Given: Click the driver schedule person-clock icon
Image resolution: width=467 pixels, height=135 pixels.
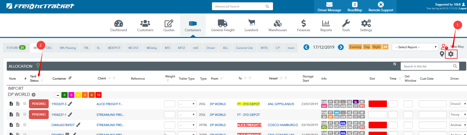Looking at the screenshot, I should (444, 47).
